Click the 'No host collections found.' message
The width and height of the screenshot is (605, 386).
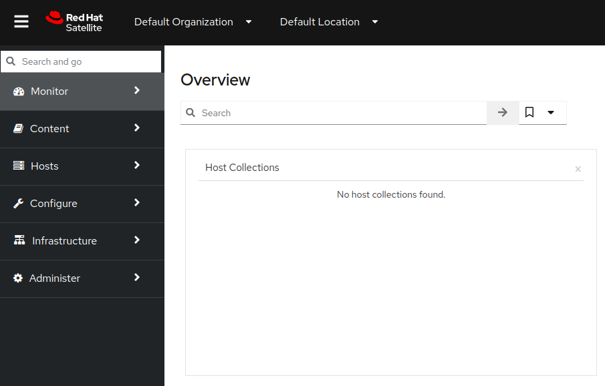point(391,194)
